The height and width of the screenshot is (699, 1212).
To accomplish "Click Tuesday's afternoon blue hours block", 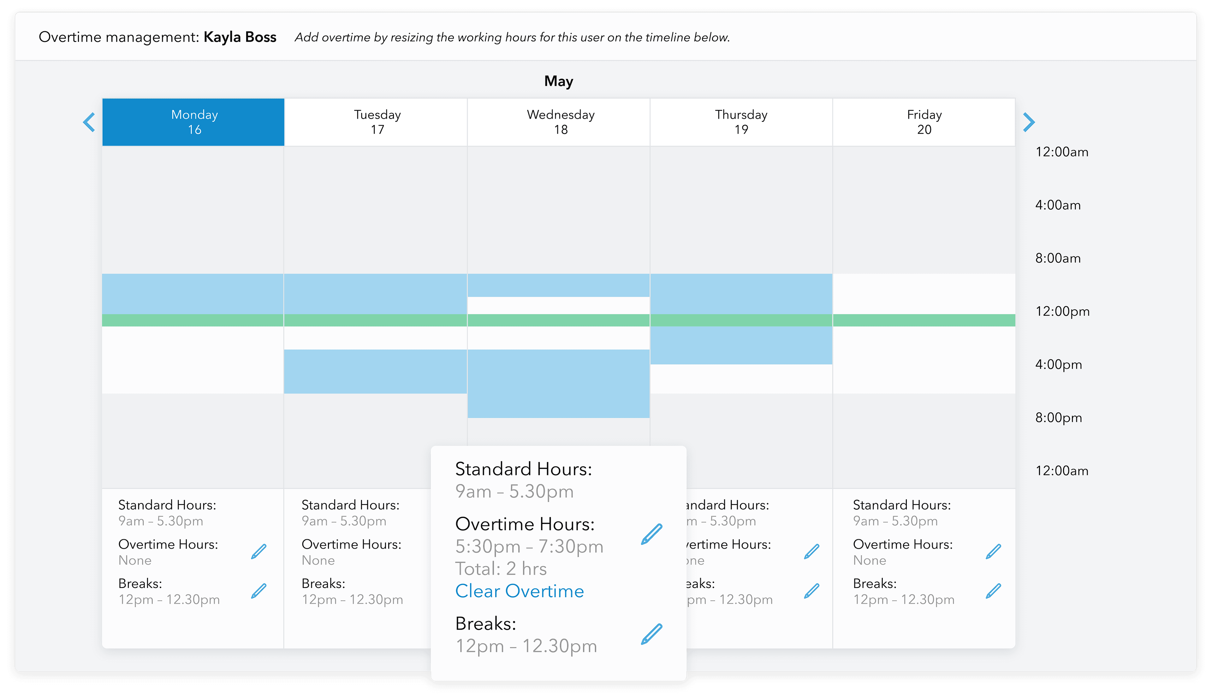I will pos(376,372).
